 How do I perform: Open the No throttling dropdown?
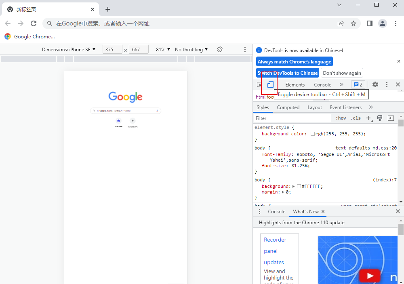point(191,49)
